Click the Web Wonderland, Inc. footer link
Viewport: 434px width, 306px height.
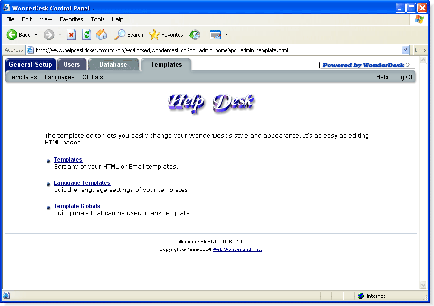click(x=237, y=249)
